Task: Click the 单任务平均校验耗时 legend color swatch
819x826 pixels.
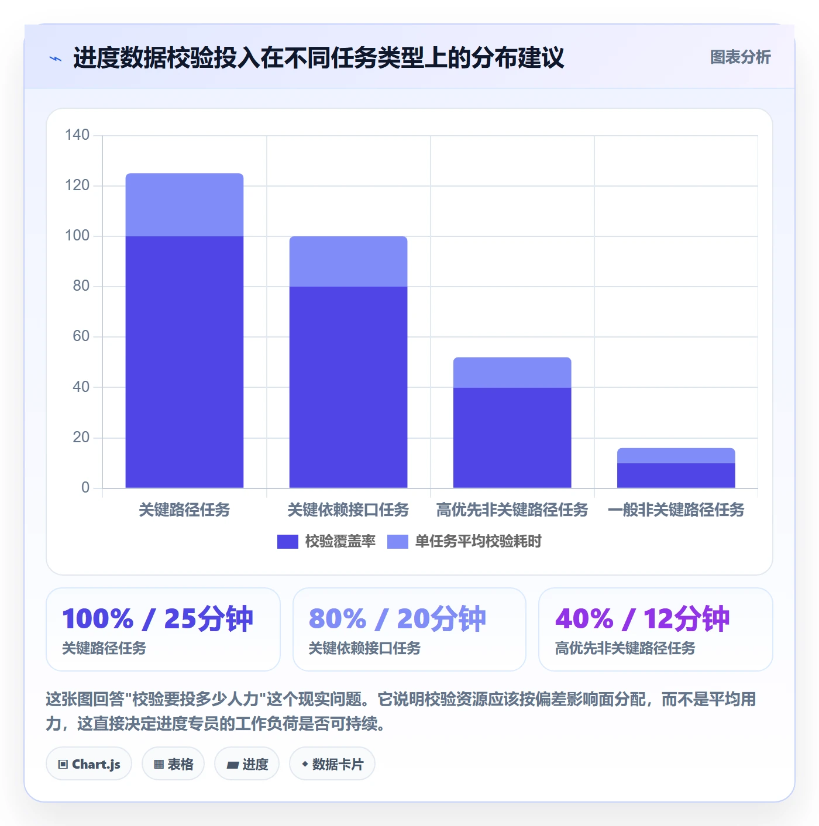Action: 398,542
